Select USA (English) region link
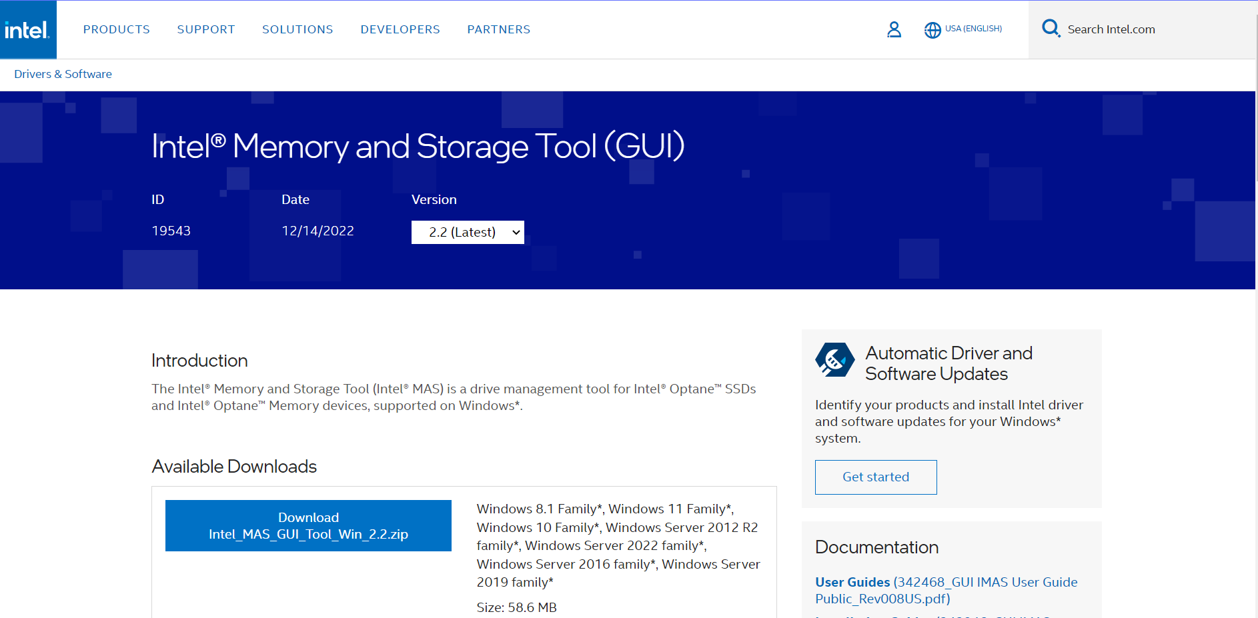 (x=973, y=29)
